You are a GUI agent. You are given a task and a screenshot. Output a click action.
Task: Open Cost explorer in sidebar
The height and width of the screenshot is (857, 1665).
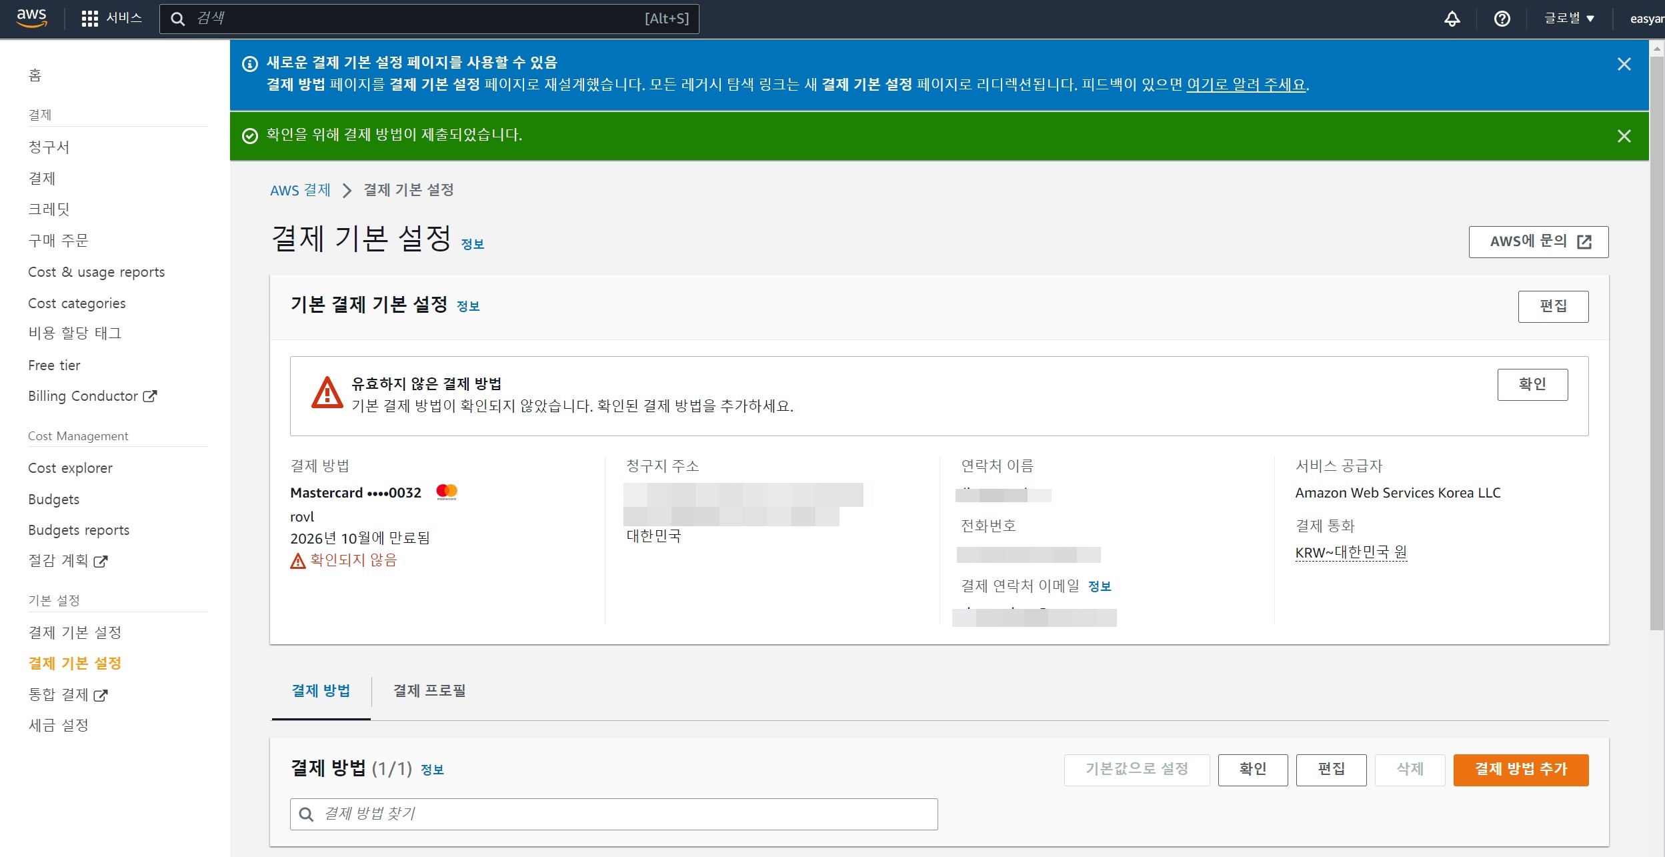click(x=70, y=468)
